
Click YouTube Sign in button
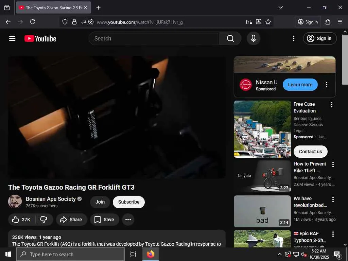pyautogui.click(x=319, y=38)
